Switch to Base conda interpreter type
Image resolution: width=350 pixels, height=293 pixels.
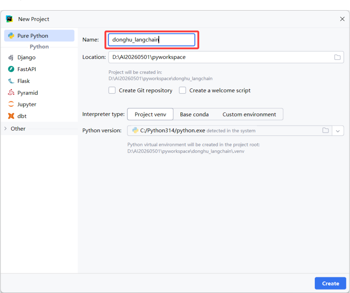pyautogui.click(x=194, y=114)
